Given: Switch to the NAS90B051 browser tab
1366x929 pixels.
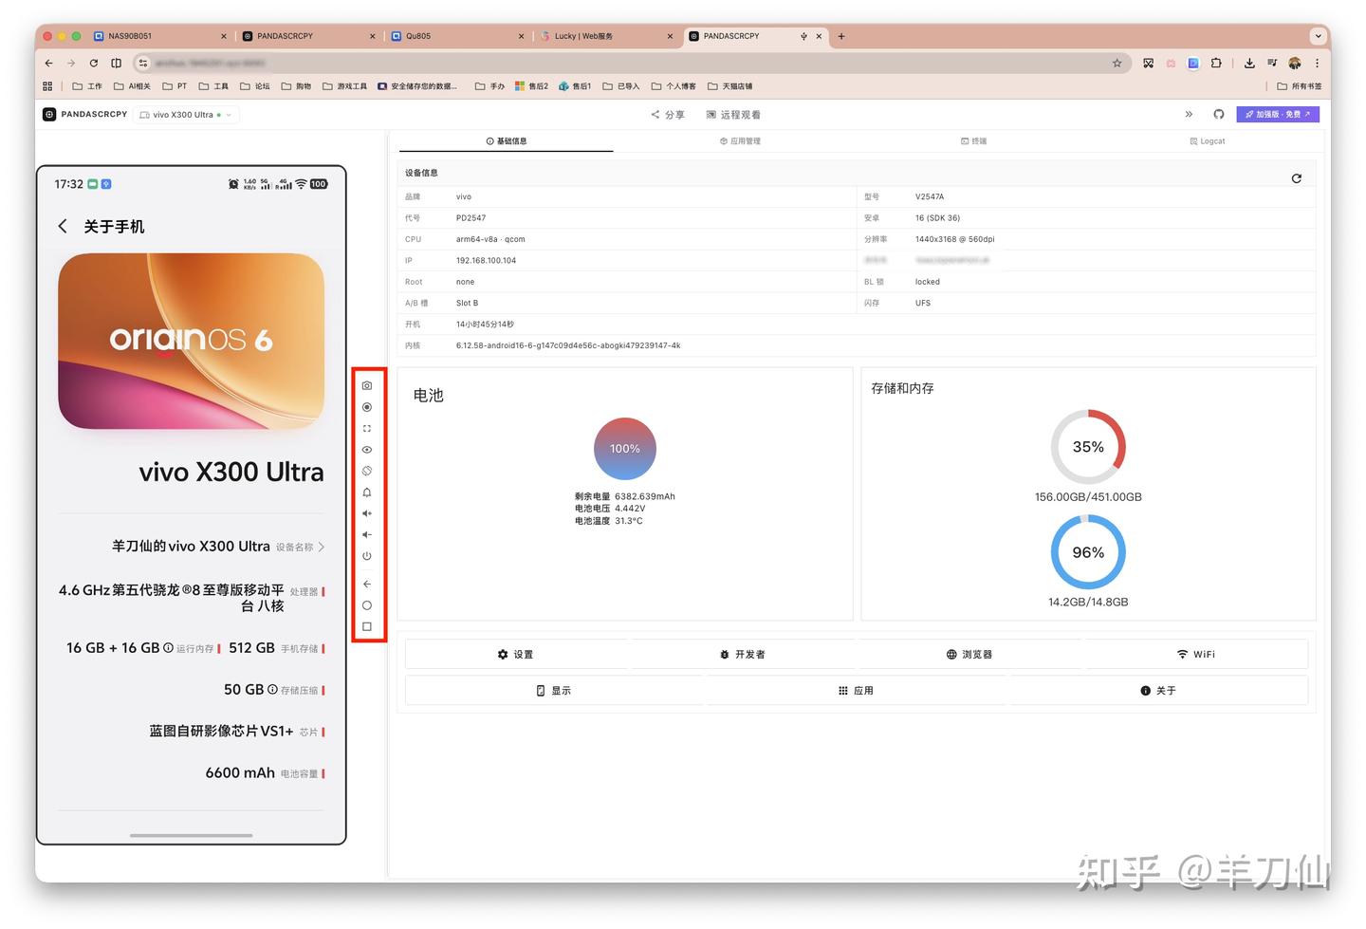Looking at the screenshot, I should pyautogui.click(x=160, y=36).
